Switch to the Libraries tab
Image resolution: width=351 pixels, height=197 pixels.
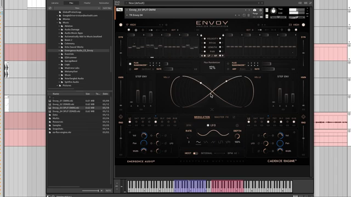(x=55, y=3)
